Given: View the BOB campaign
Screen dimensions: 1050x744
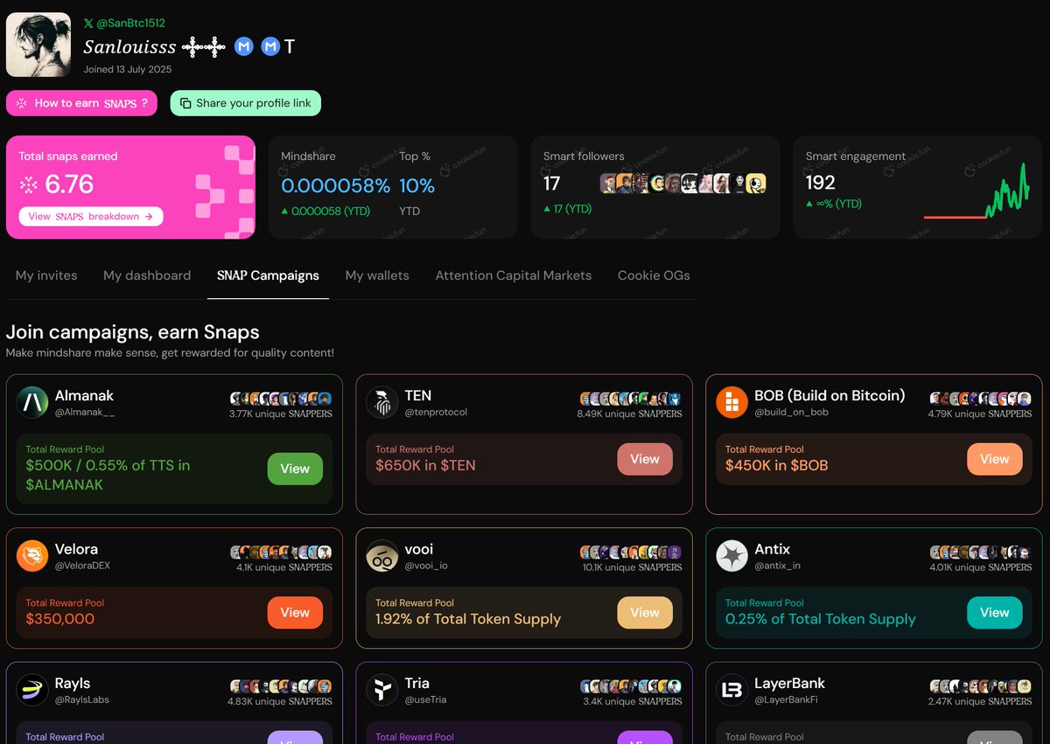Looking at the screenshot, I should point(995,459).
